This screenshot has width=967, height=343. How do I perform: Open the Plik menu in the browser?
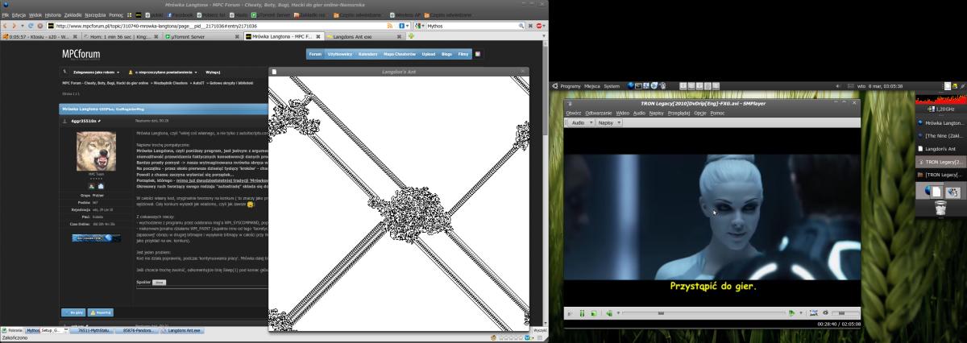coord(5,14)
